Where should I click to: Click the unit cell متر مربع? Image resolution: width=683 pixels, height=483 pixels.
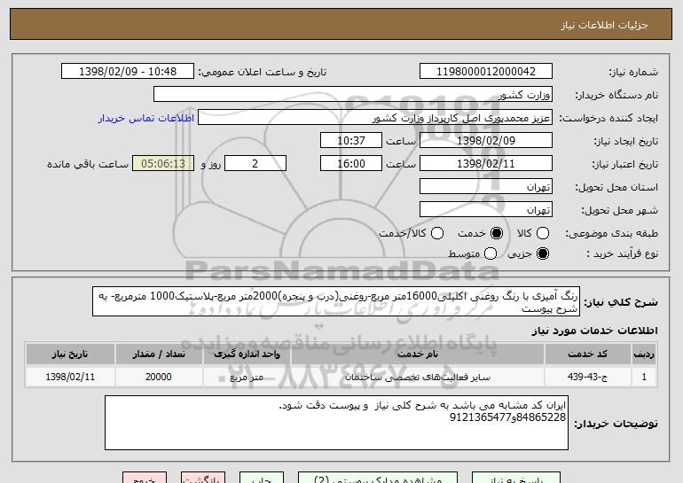point(247,377)
